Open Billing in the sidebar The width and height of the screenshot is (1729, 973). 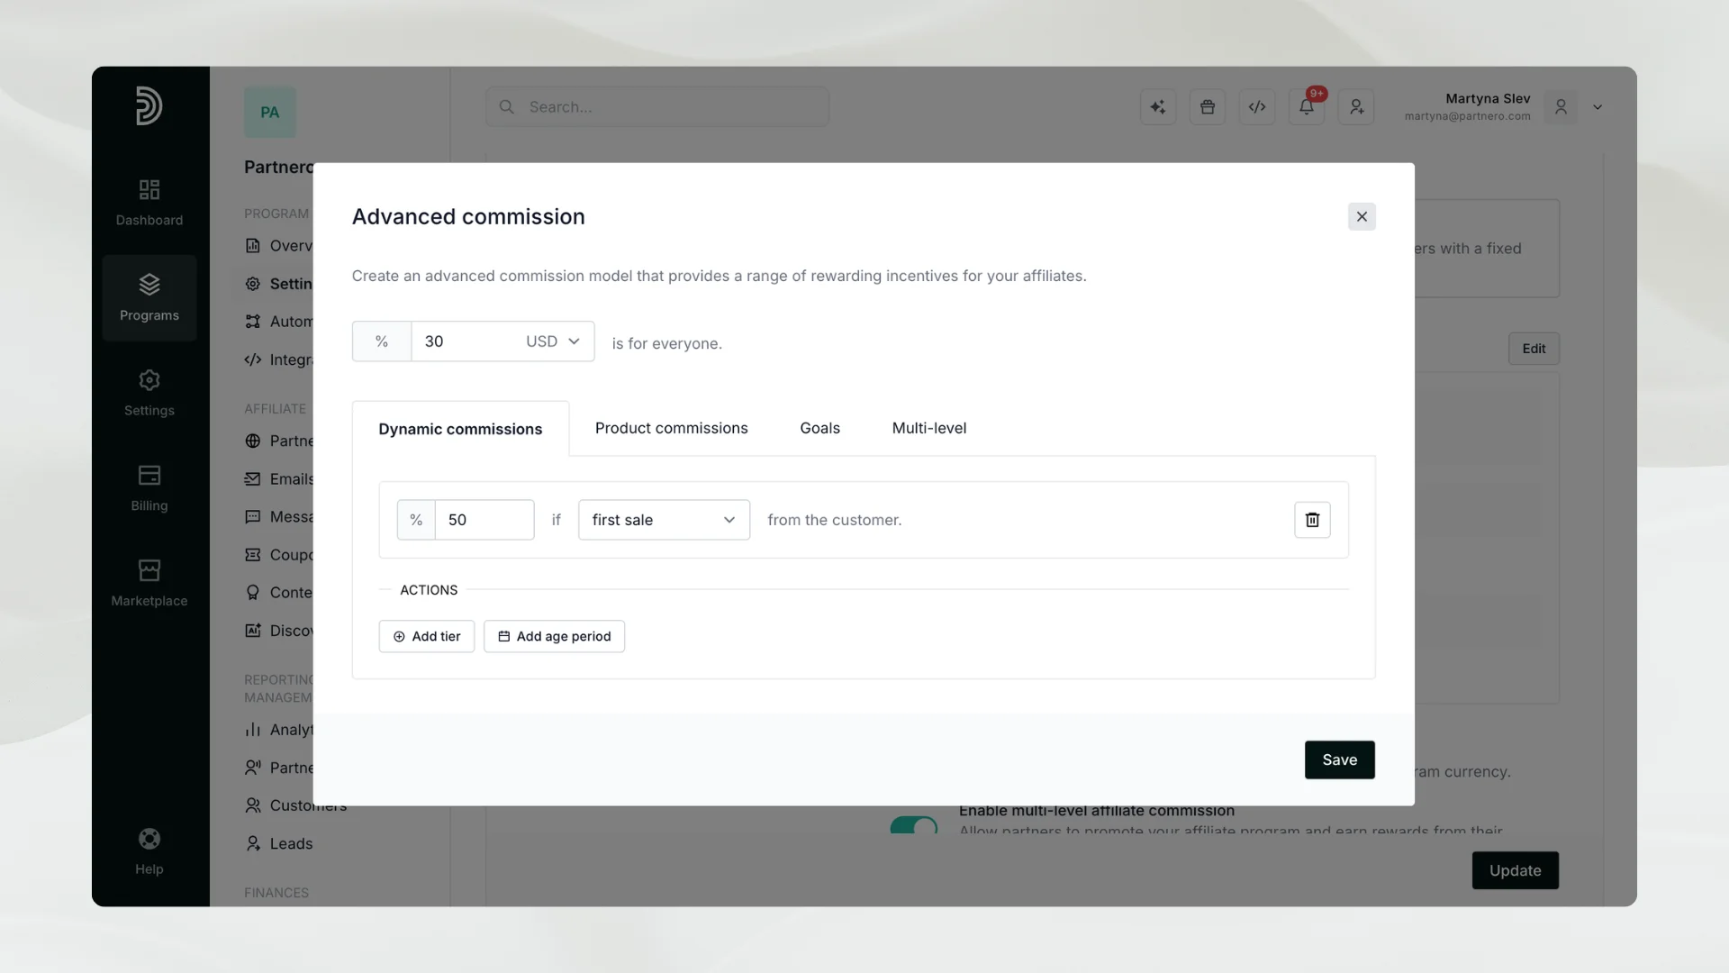click(x=149, y=488)
